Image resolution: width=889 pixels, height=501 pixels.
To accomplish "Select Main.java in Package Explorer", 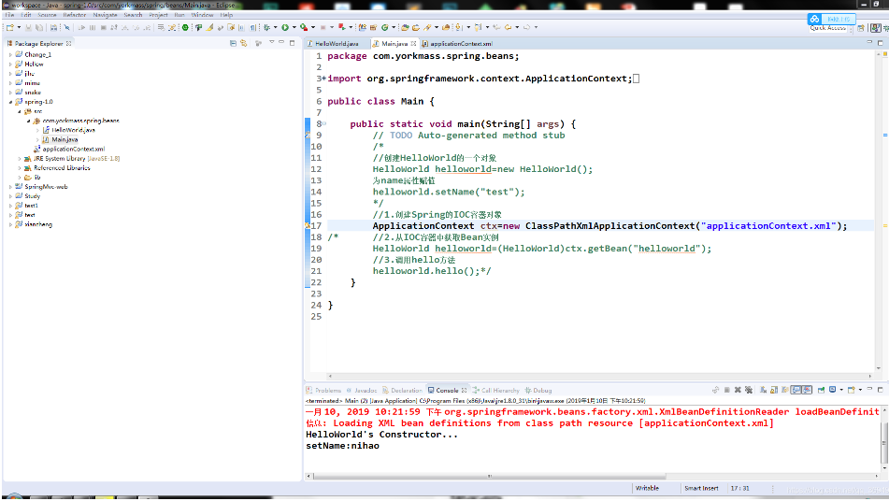I will (64, 139).
